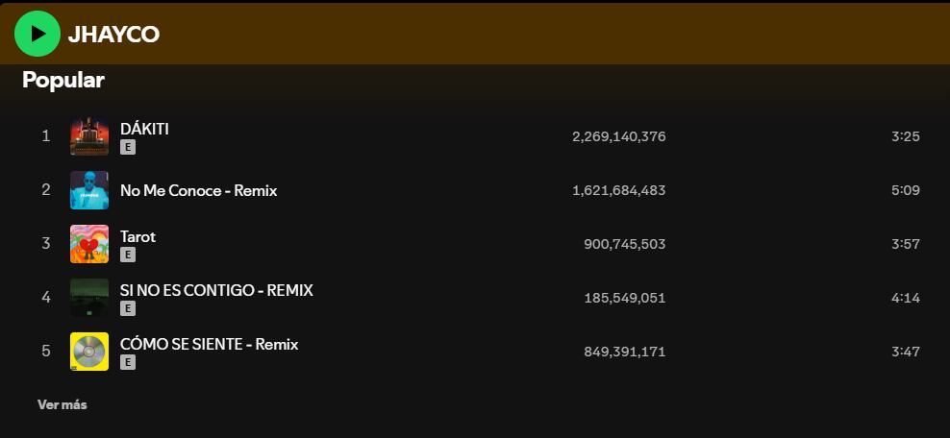Viewport: 950px width, 438px height.
Task: Click the explicit badge under SI NO ES CONTIGO
Action: 128,309
